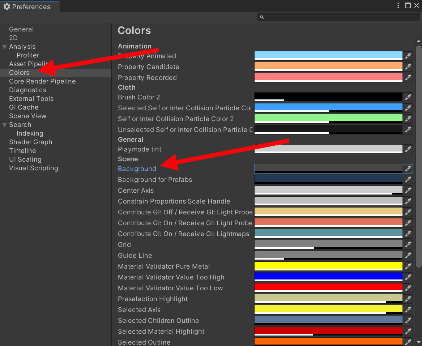The height and width of the screenshot is (346, 422).
Task: Click the eyedropper for Selected Axis
Action: click(x=408, y=310)
